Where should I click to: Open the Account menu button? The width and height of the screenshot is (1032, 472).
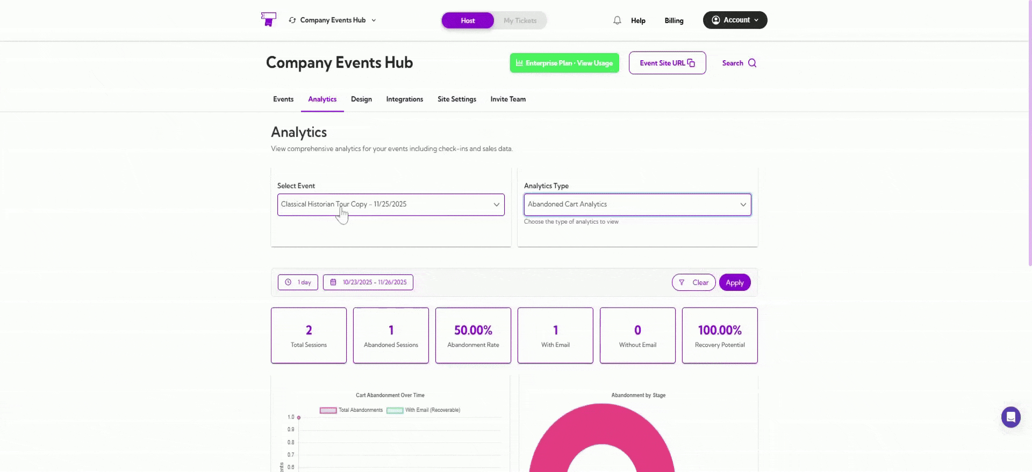(x=735, y=20)
